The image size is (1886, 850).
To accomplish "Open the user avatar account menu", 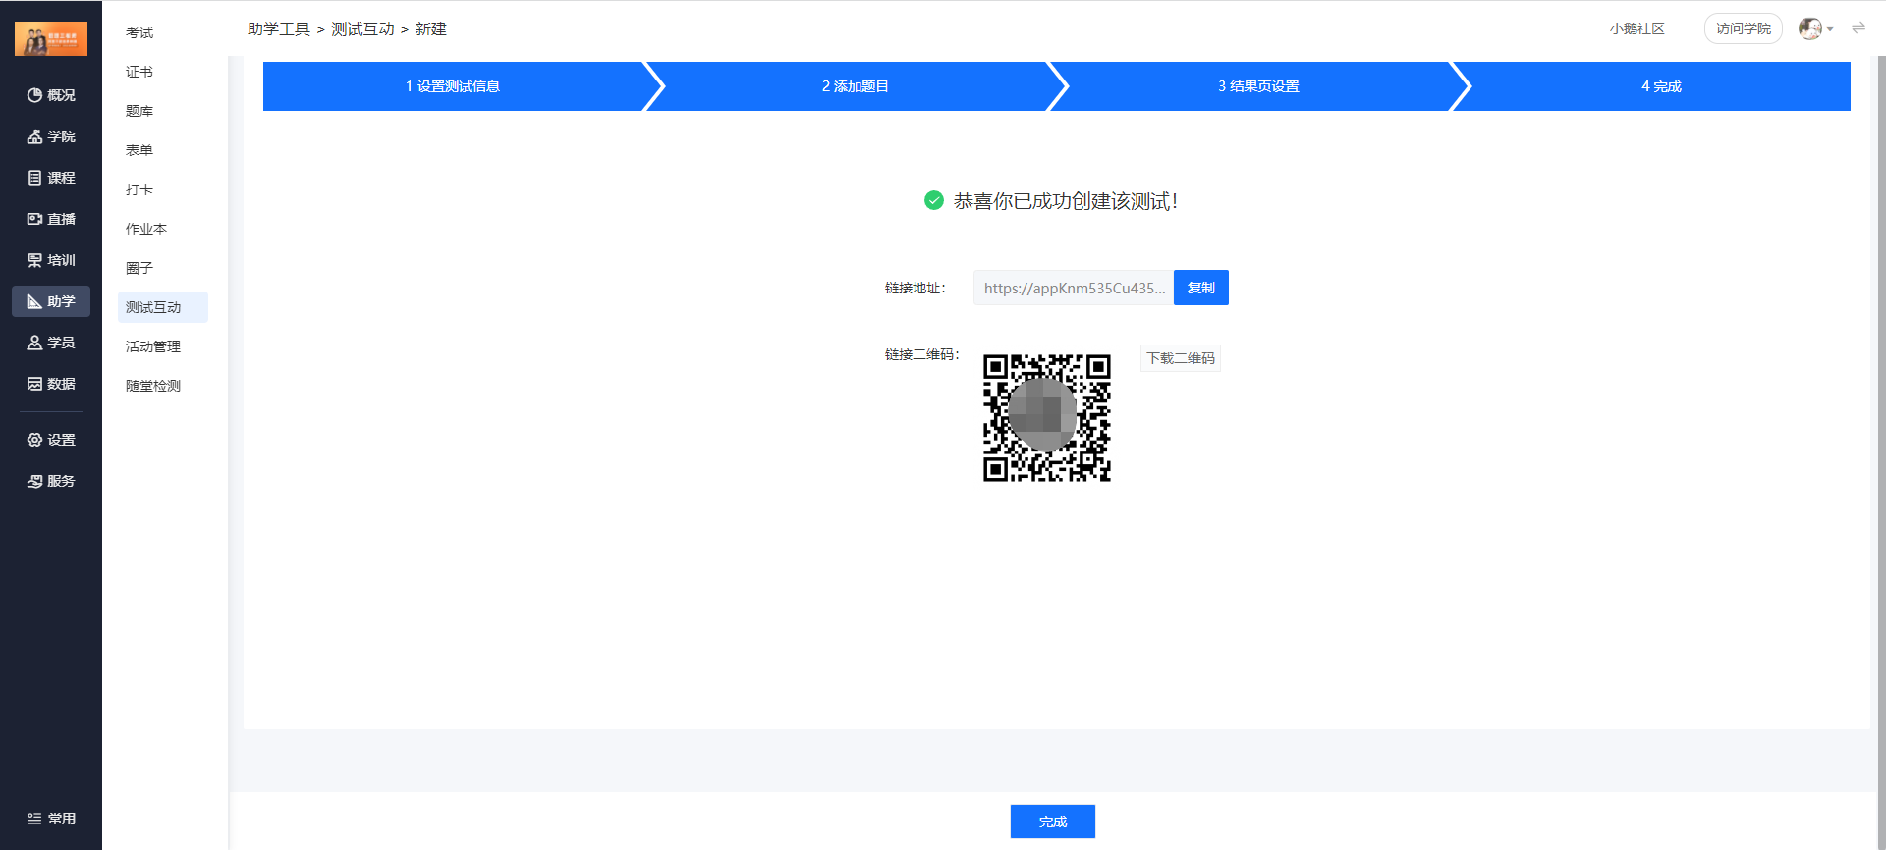I will click(1815, 28).
